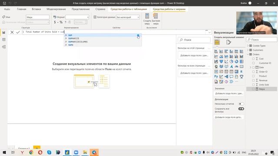The width and height of the screenshot is (278, 156).
Task: Click the Быстрая мера (quick measure) icon
Action: (156, 16)
